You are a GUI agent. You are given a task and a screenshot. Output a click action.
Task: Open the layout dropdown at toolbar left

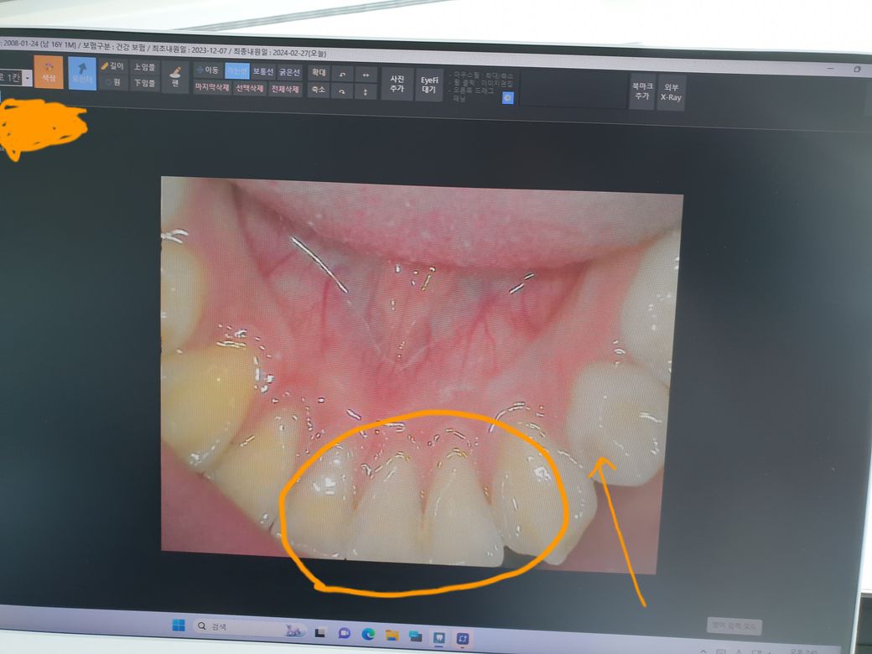point(28,77)
